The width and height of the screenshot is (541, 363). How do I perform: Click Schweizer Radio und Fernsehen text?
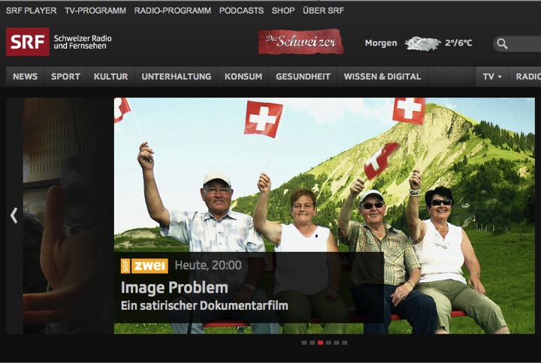(x=83, y=42)
